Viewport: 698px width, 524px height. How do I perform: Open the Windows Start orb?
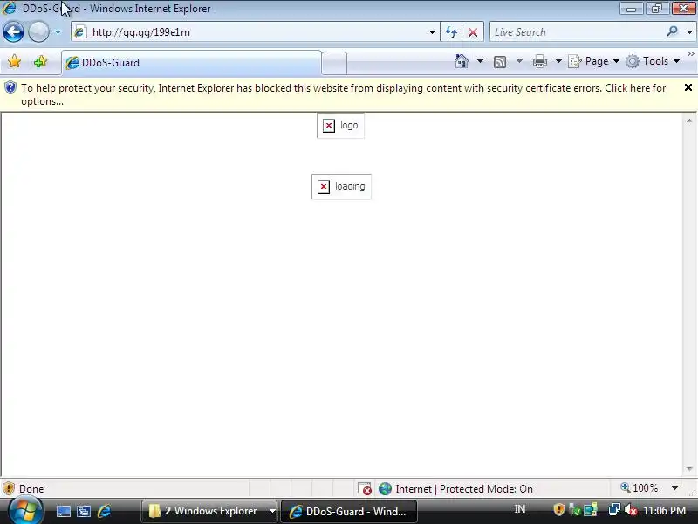26,511
